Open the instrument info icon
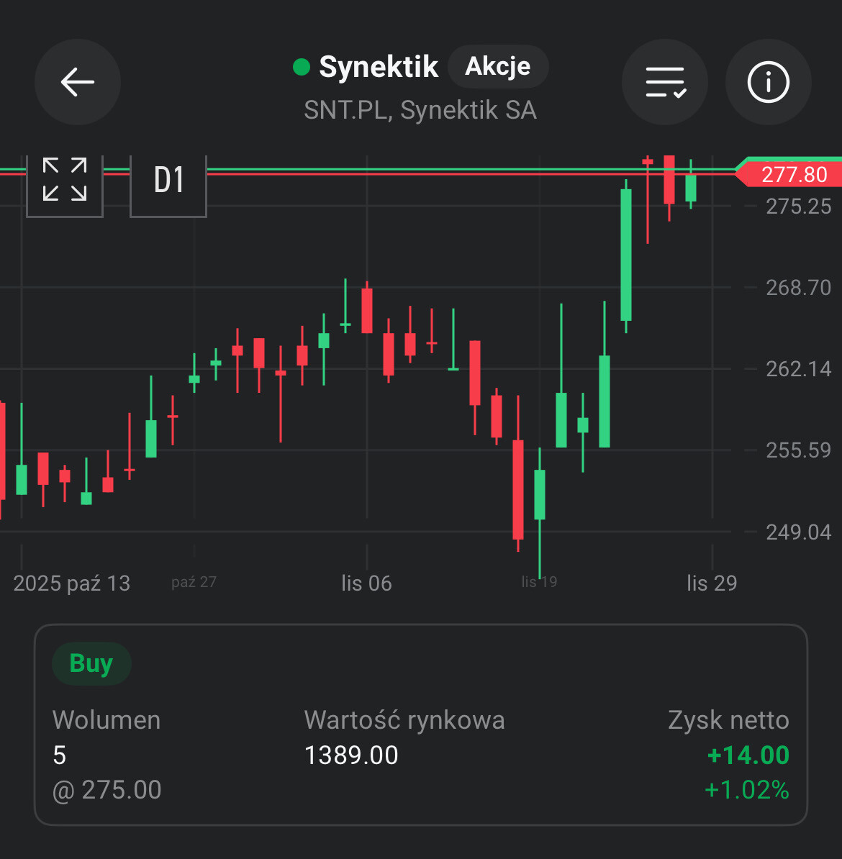This screenshot has height=859, width=842. click(x=768, y=82)
